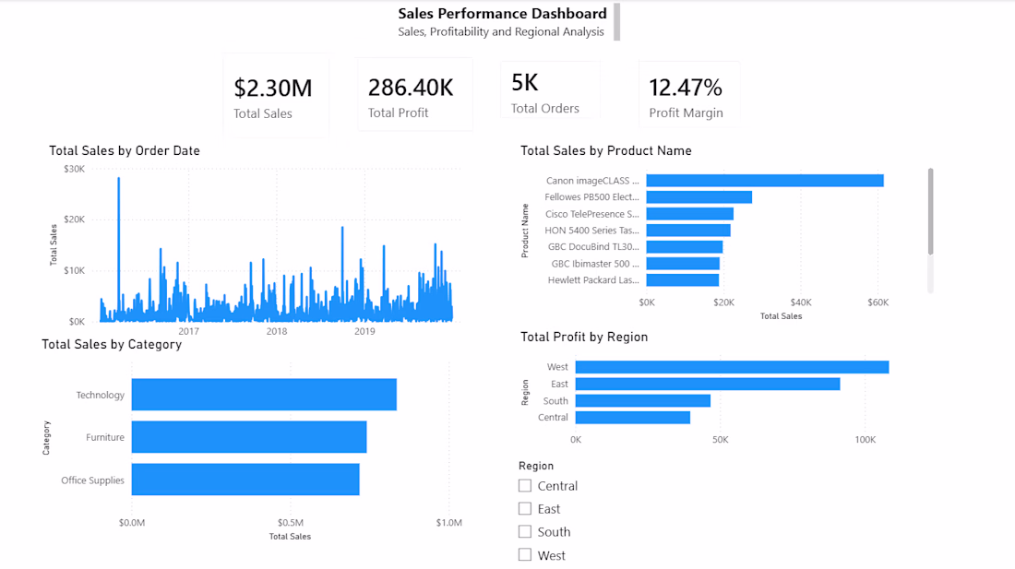The width and height of the screenshot is (1015, 569).
Task: Select the GBC DocuBind TL30 bar
Action: click(685, 247)
